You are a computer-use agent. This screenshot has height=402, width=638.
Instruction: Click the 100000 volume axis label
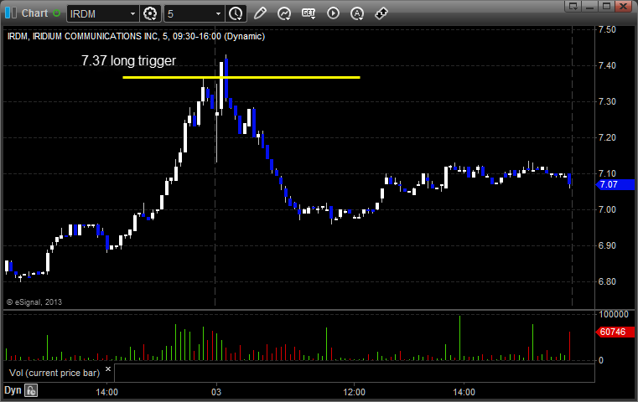click(614, 314)
